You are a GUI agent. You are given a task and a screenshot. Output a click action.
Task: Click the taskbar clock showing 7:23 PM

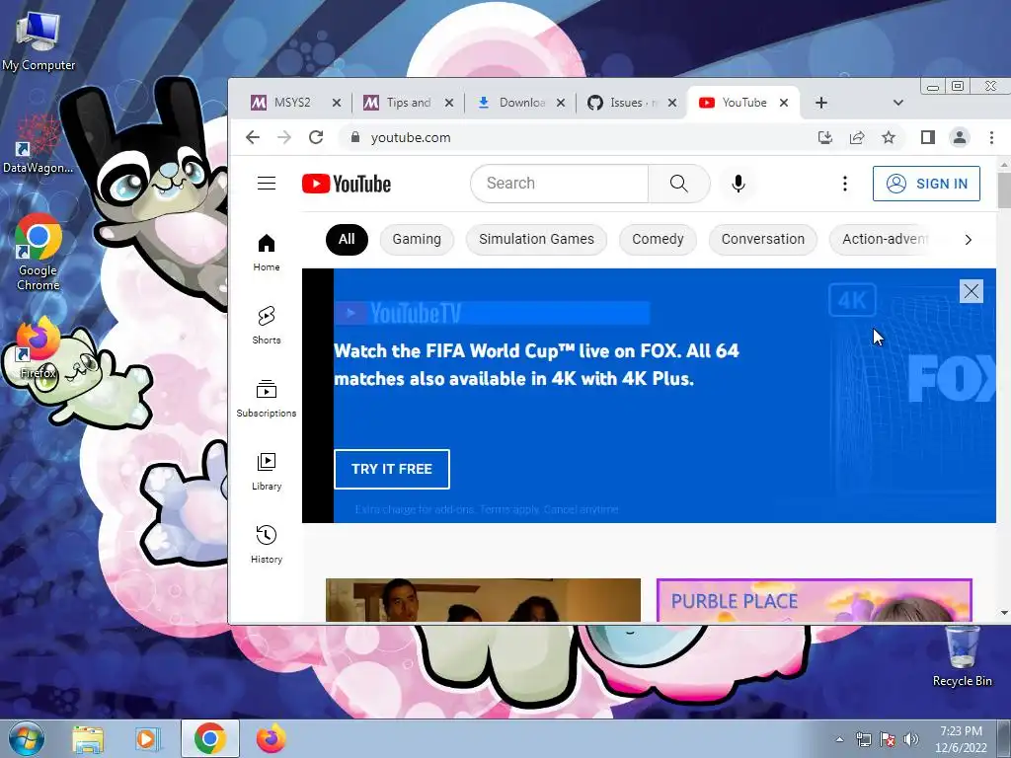click(962, 739)
